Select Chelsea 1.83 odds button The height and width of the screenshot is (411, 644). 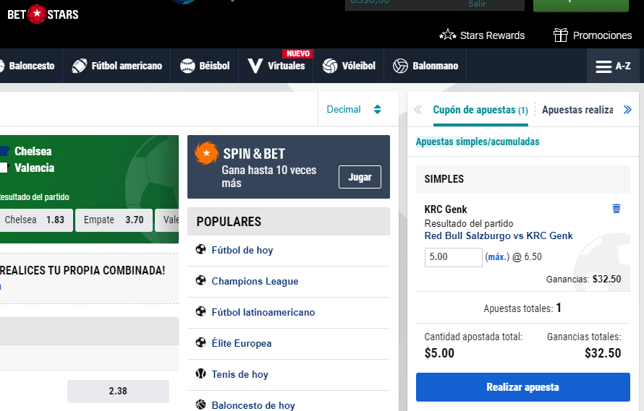click(35, 220)
